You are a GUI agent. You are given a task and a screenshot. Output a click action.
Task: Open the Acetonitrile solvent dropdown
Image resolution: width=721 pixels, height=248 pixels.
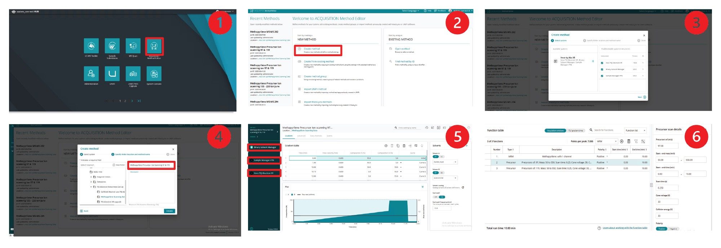(x=445, y=178)
